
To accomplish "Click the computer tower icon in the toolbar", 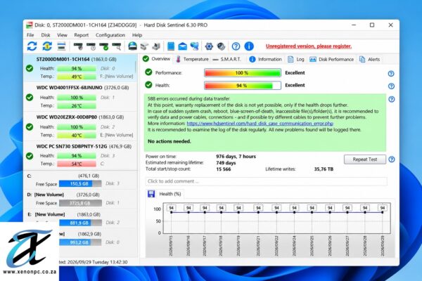I will click(156, 46).
